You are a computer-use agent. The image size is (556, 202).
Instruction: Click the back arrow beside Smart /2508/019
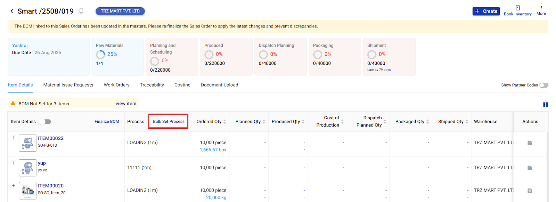[12, 11]
